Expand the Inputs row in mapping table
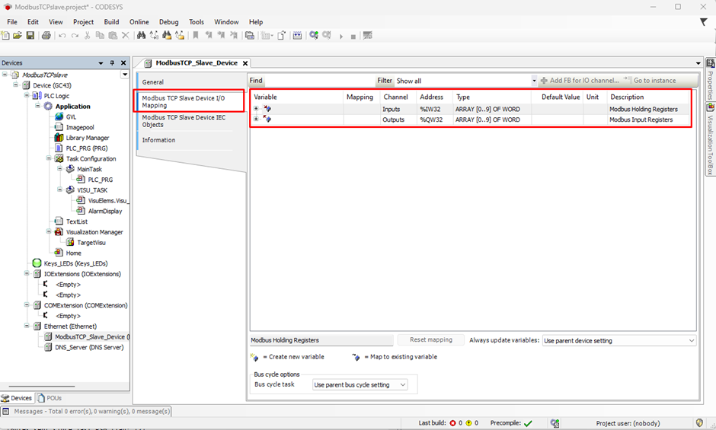Viewport: 716px width, 430px height. pos(256,109)
